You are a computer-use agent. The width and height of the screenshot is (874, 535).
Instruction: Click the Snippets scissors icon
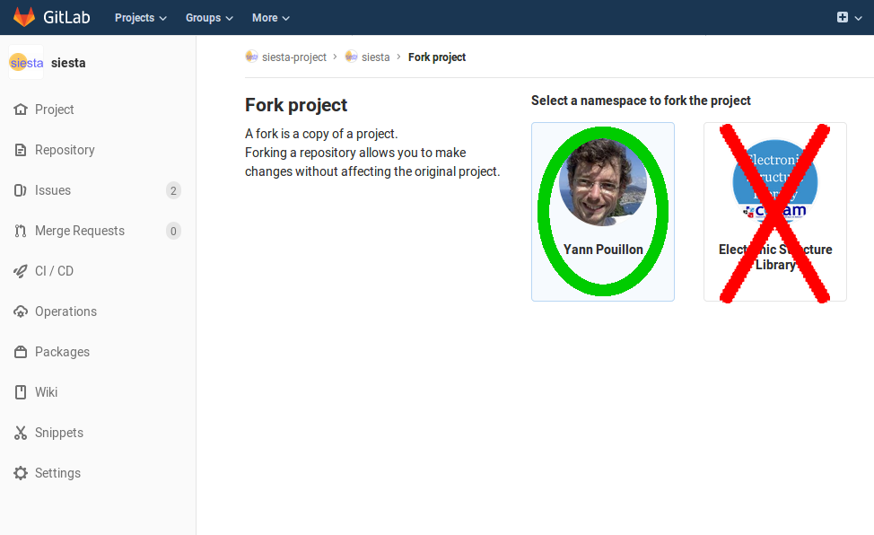(21, 433)
